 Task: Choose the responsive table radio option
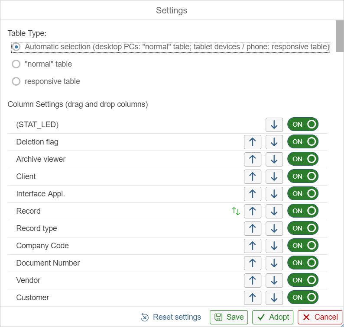16,81
